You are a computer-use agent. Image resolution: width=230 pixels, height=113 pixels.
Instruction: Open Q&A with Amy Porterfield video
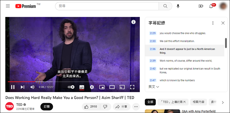point(199,111)
